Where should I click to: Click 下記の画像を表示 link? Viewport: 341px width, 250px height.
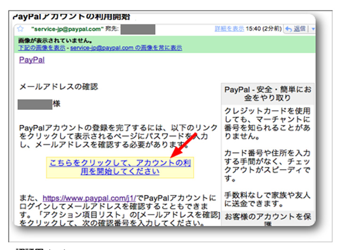coord(42,48)
